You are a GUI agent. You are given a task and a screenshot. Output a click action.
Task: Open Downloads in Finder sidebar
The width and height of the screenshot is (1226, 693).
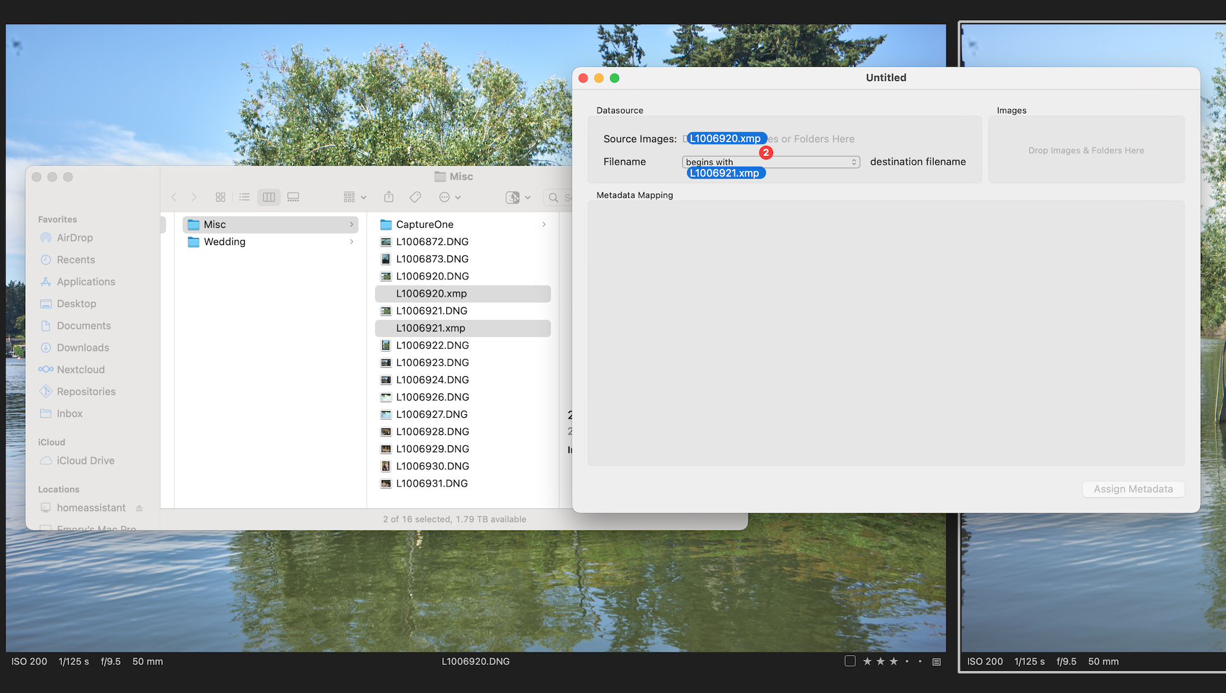pyautogui.click(x=83, y=347)
